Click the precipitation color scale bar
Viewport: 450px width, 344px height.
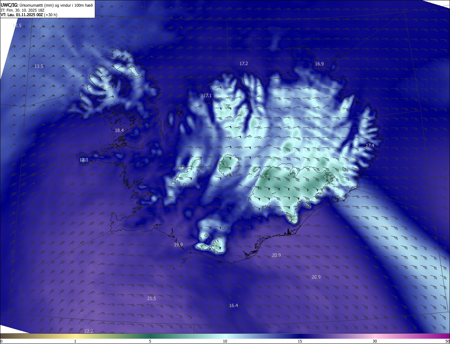(225, 336)
